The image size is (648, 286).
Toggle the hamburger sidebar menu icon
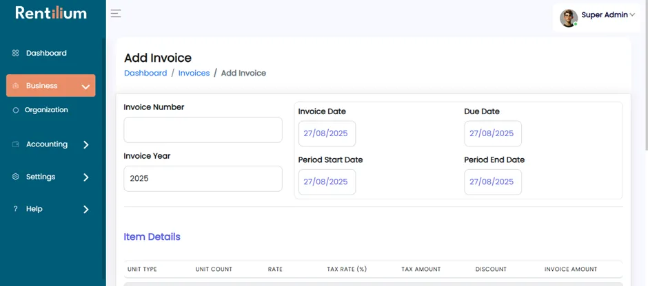tap(116, 14)
